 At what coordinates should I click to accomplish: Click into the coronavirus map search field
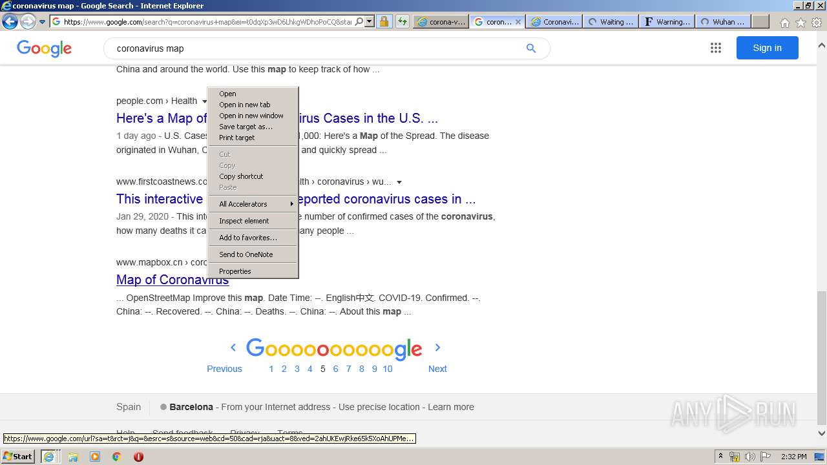[317, 48]
